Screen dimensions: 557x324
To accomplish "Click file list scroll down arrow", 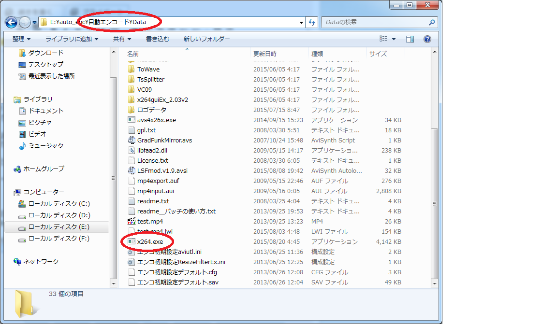I will (435, 283).
